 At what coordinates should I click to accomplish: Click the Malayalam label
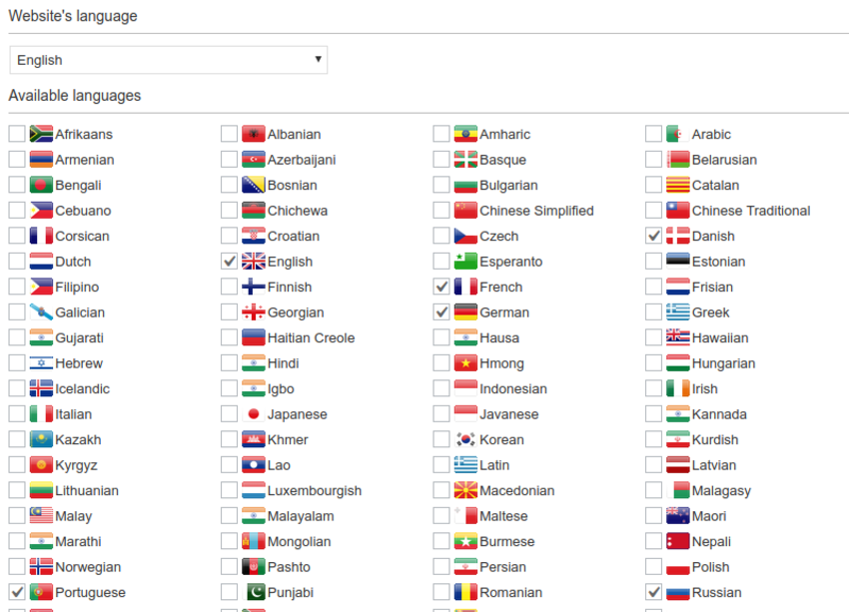point(301,516)
